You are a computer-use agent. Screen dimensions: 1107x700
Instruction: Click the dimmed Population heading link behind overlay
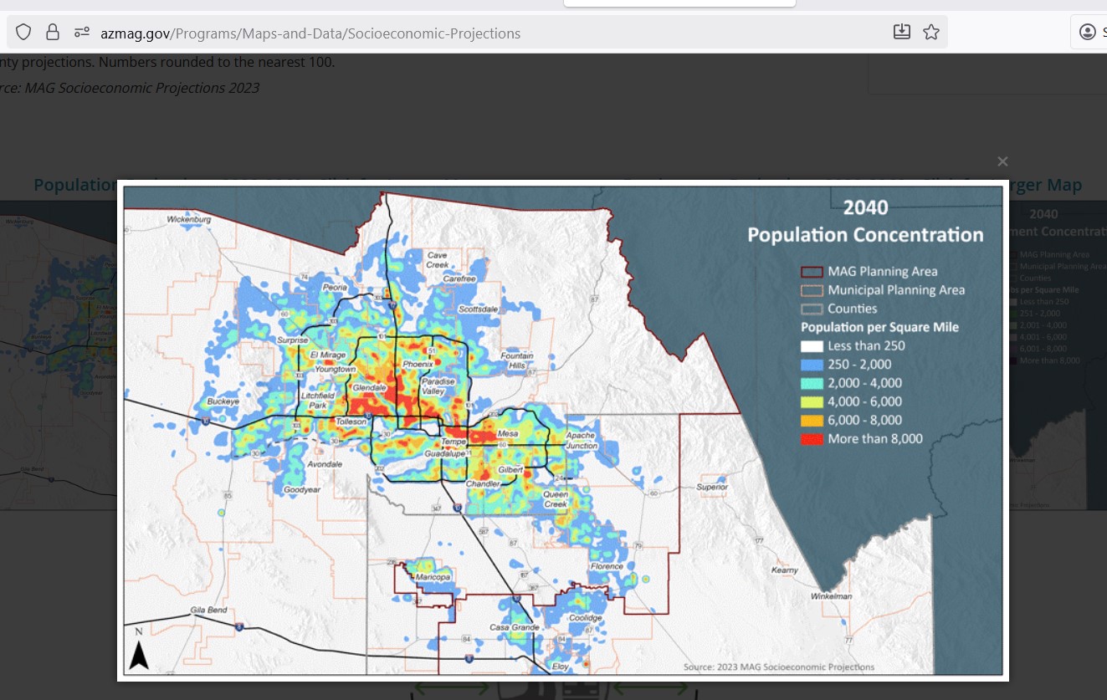[x=74, y=185]
